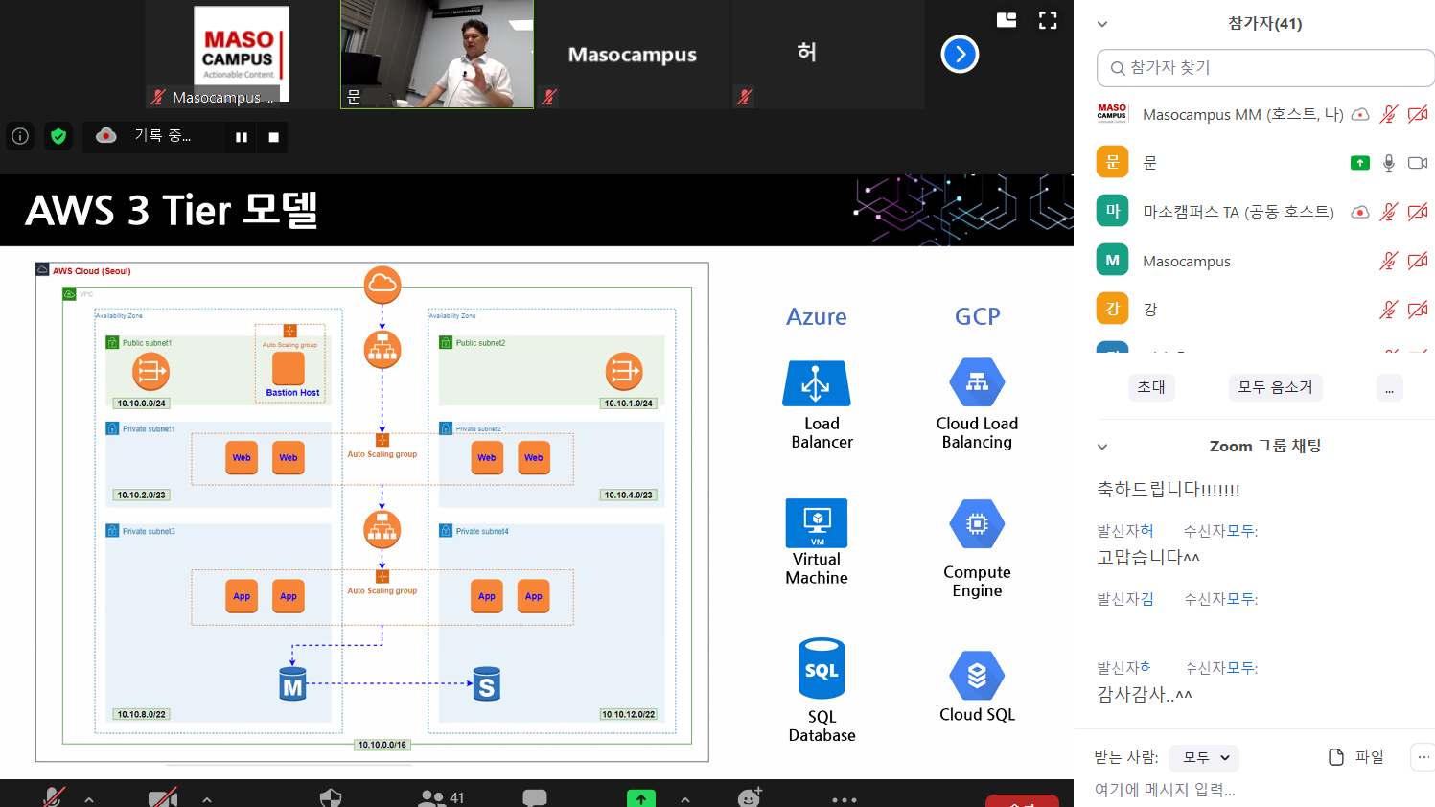1435x807 pixels.
Task: Click the green encryption shield icon
Action: [x=58, y=136]
